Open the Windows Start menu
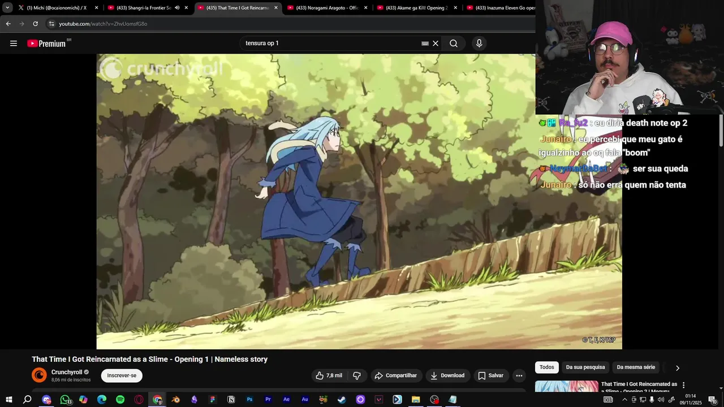724x407 pixels. click(x=8, y=400)
